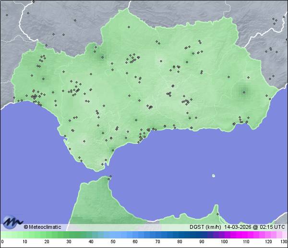Click the 20 km/h label on the scale
288x248 pixels.
click(47, 242)
